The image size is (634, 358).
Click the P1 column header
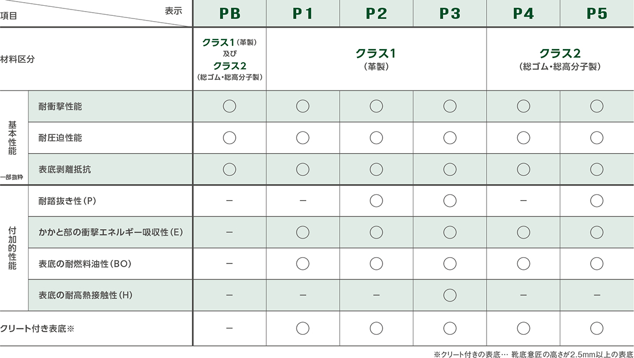(x=303, y=14)
